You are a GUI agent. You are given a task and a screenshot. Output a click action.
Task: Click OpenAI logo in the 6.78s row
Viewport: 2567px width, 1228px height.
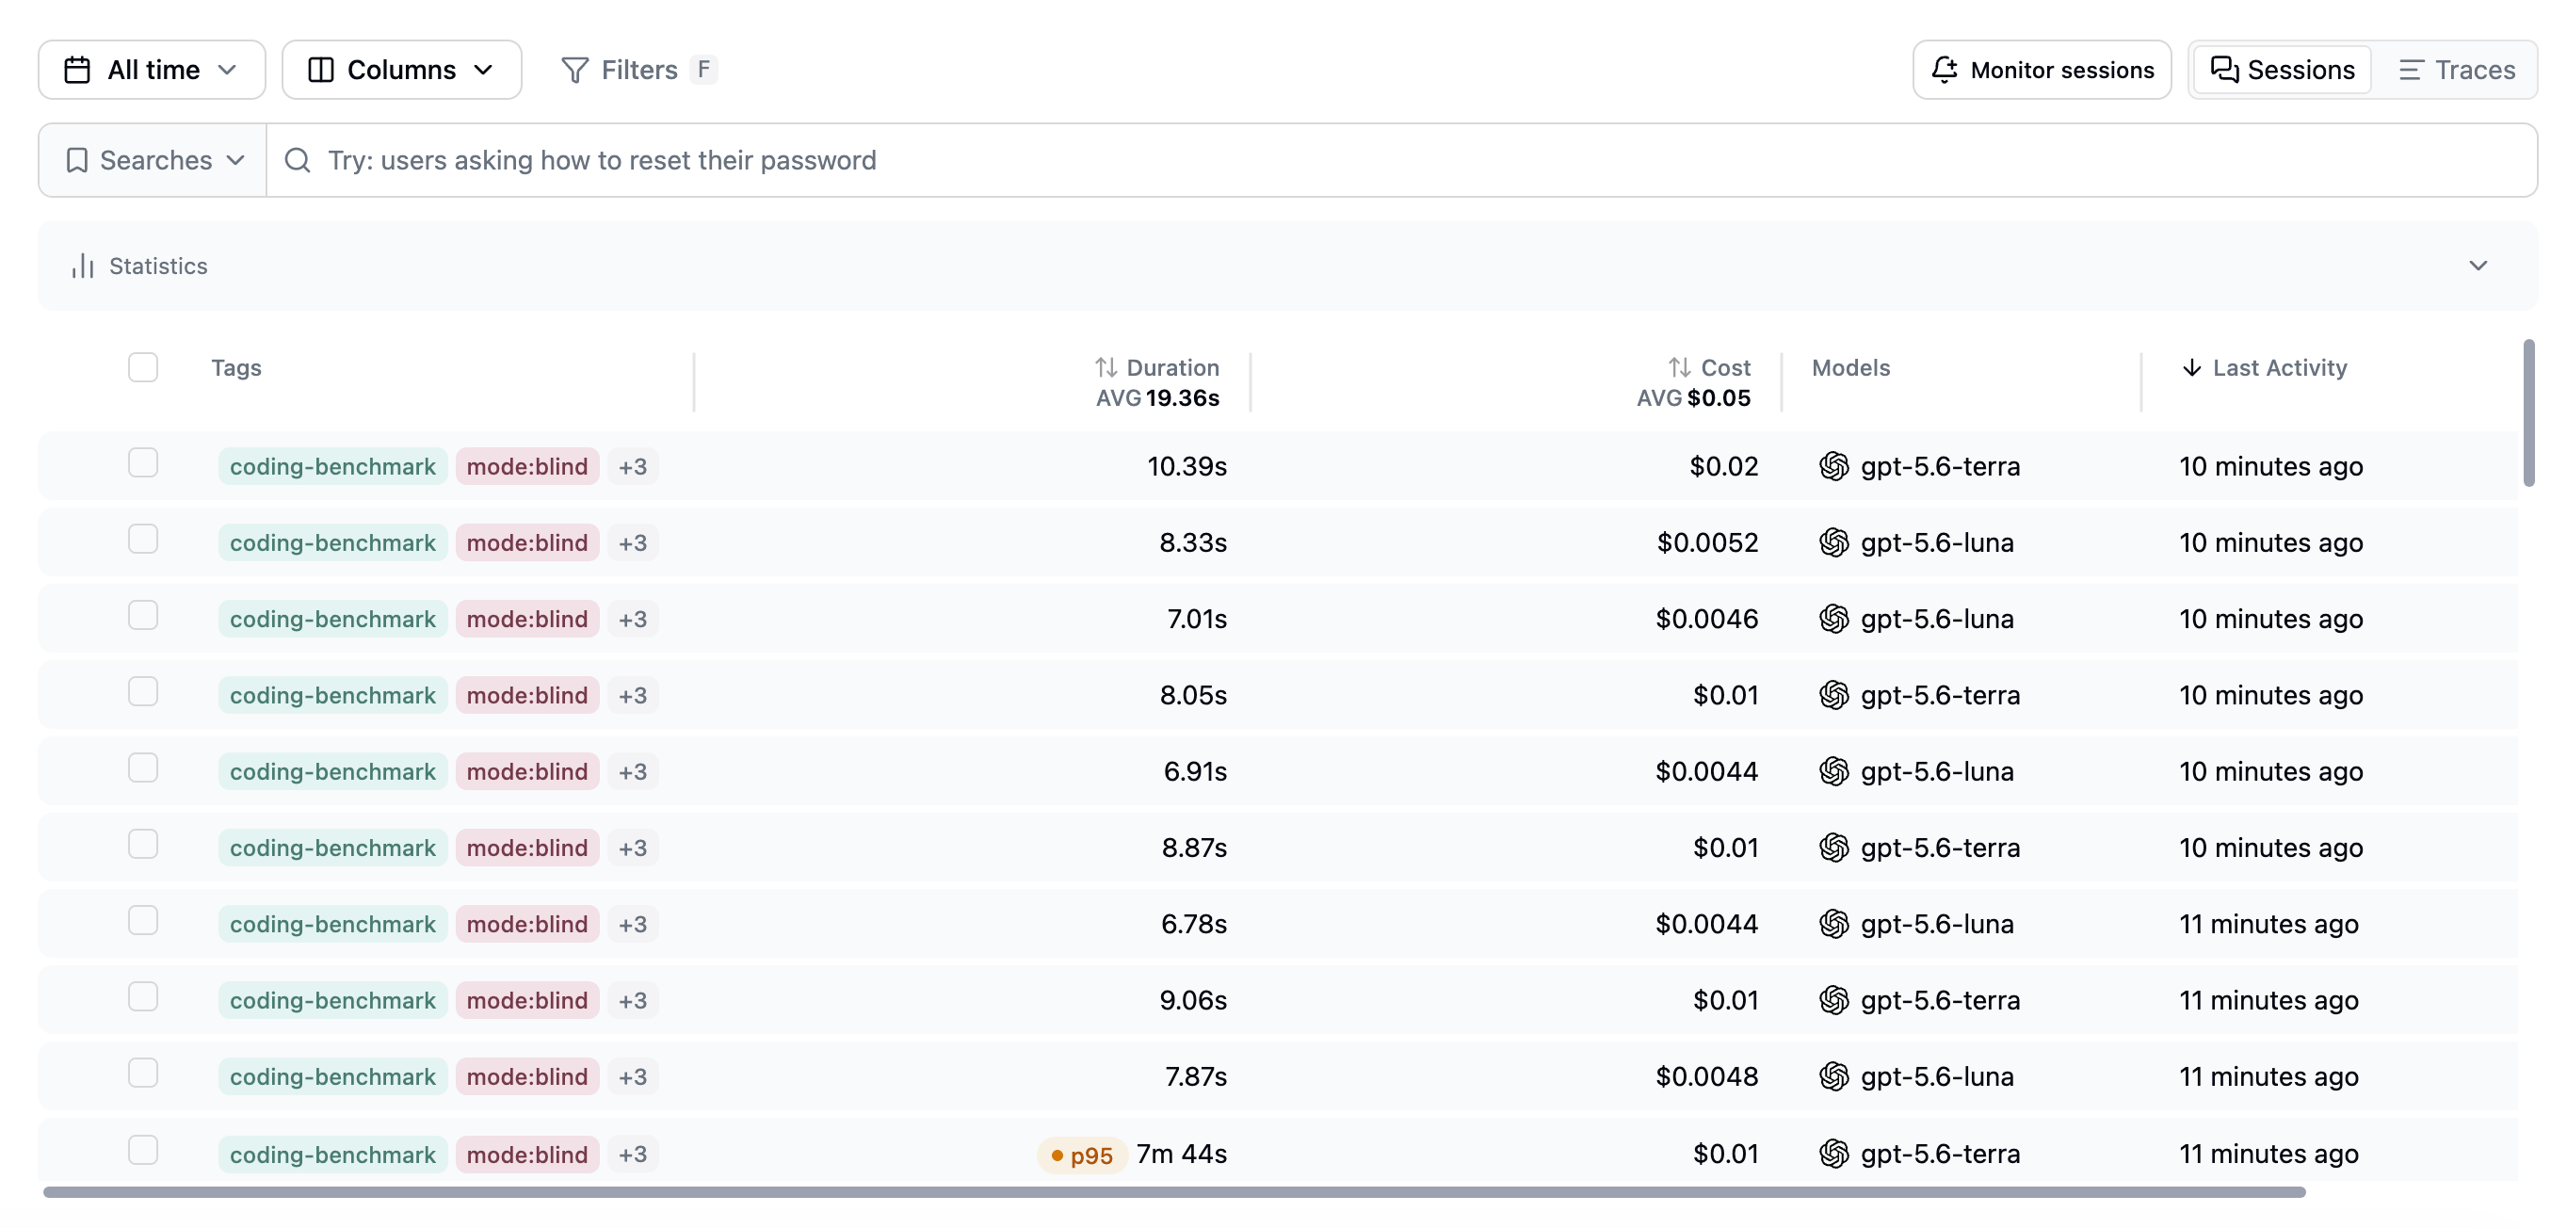tap(1833, 924)
